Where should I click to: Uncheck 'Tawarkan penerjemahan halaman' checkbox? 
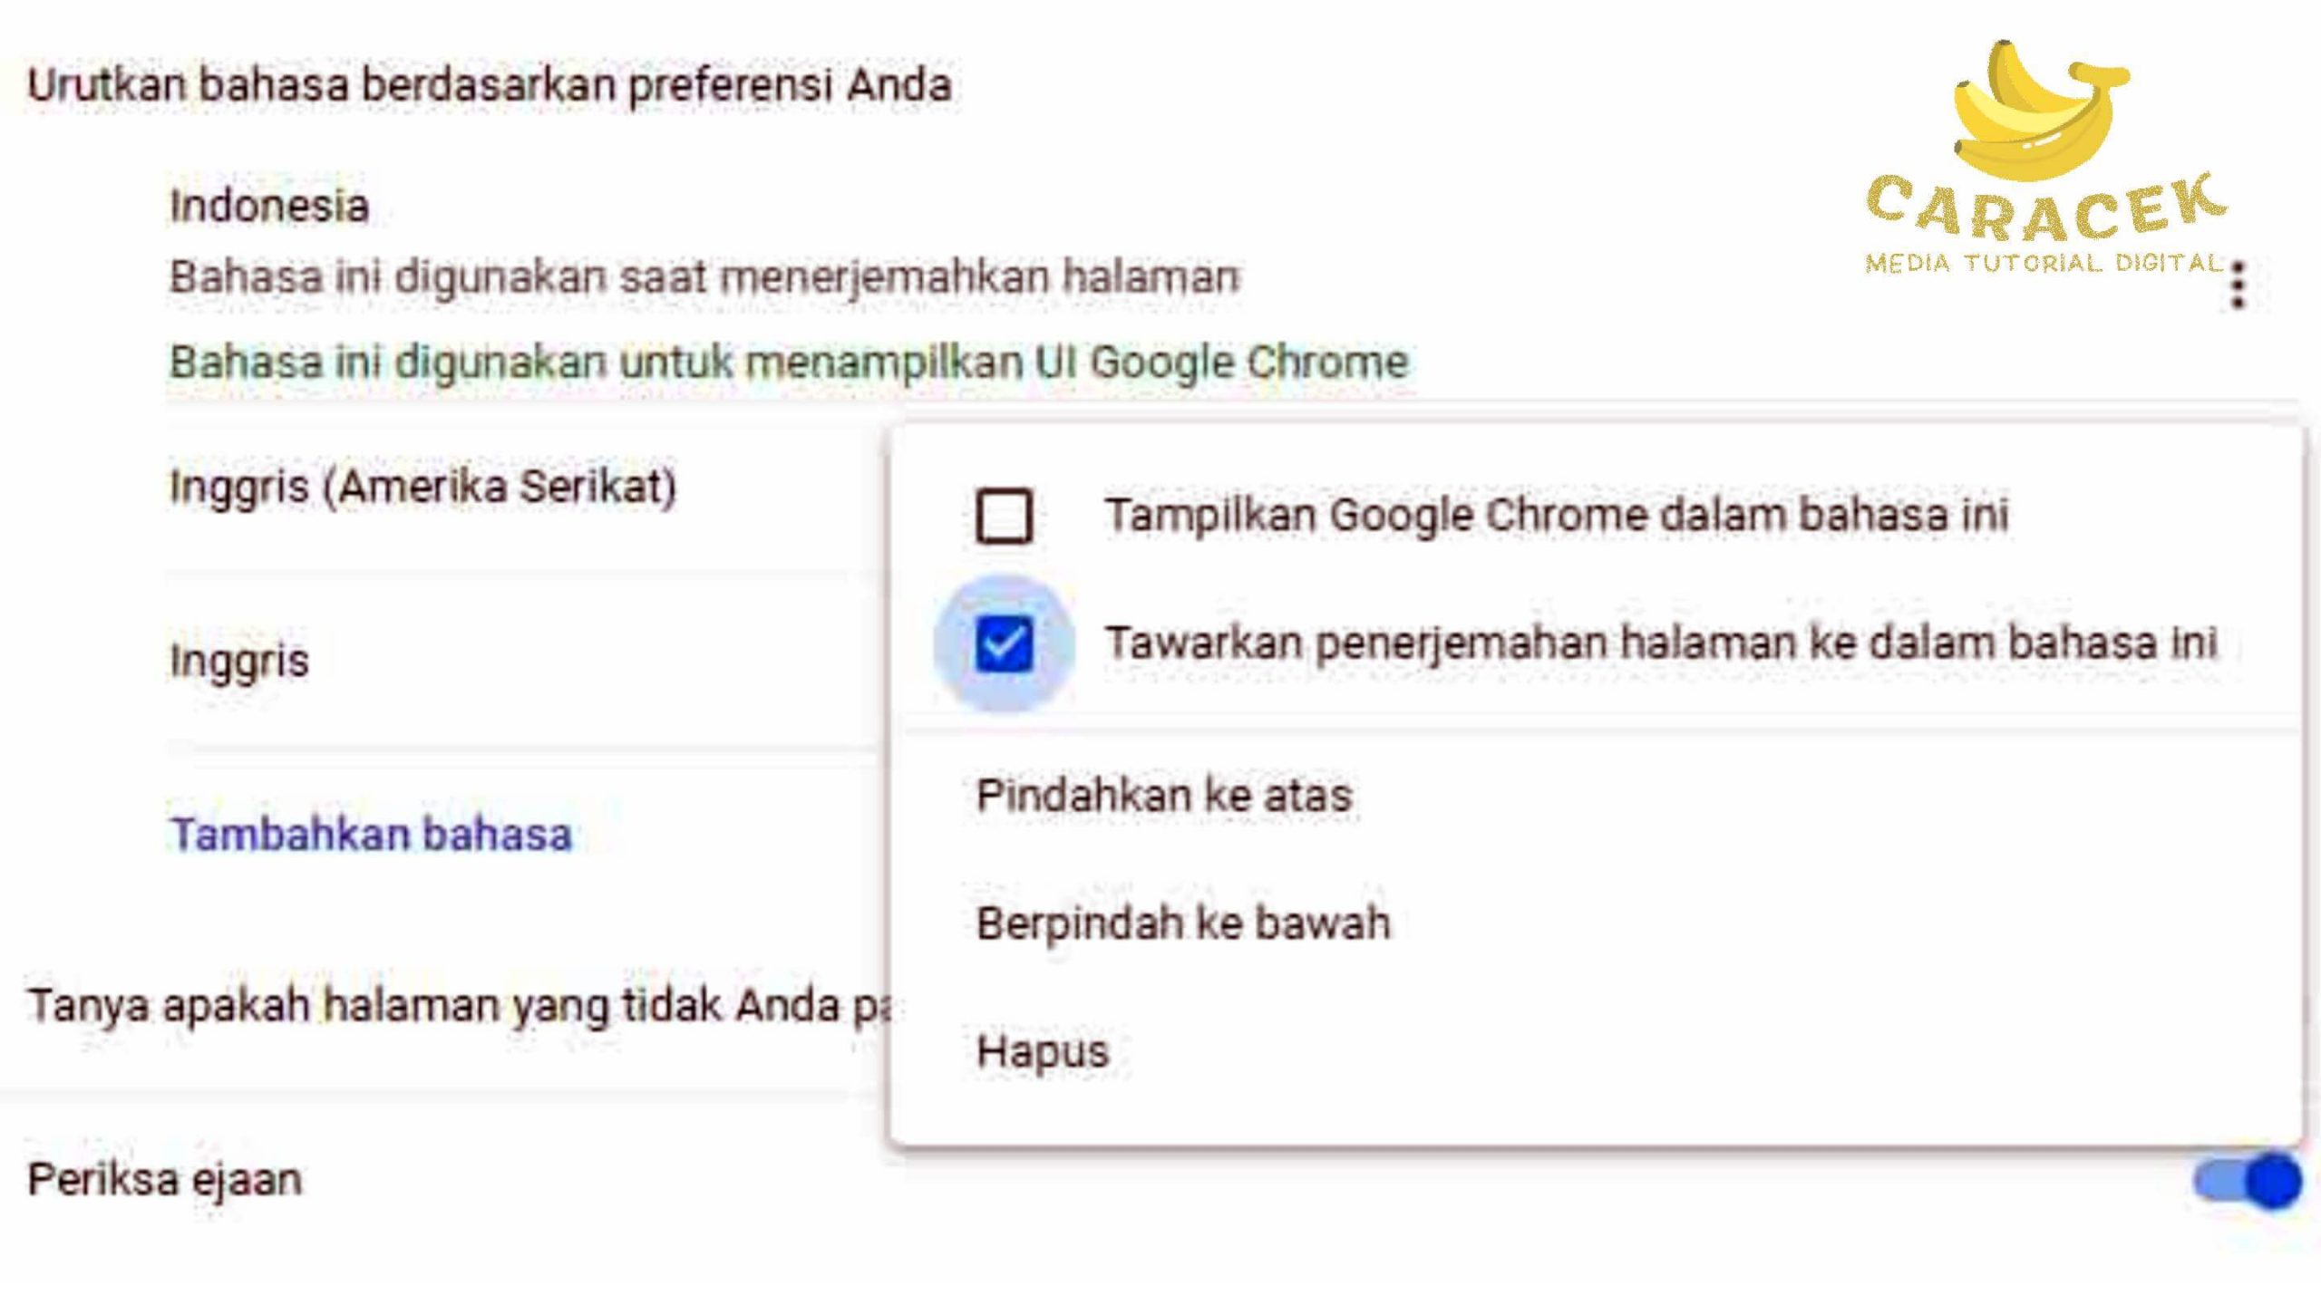click(1004, 644)
